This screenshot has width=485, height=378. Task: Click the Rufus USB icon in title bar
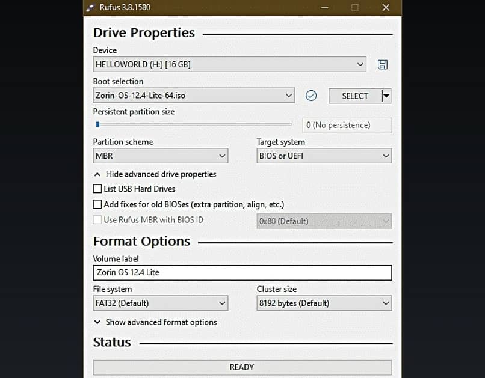pos(91,7)
